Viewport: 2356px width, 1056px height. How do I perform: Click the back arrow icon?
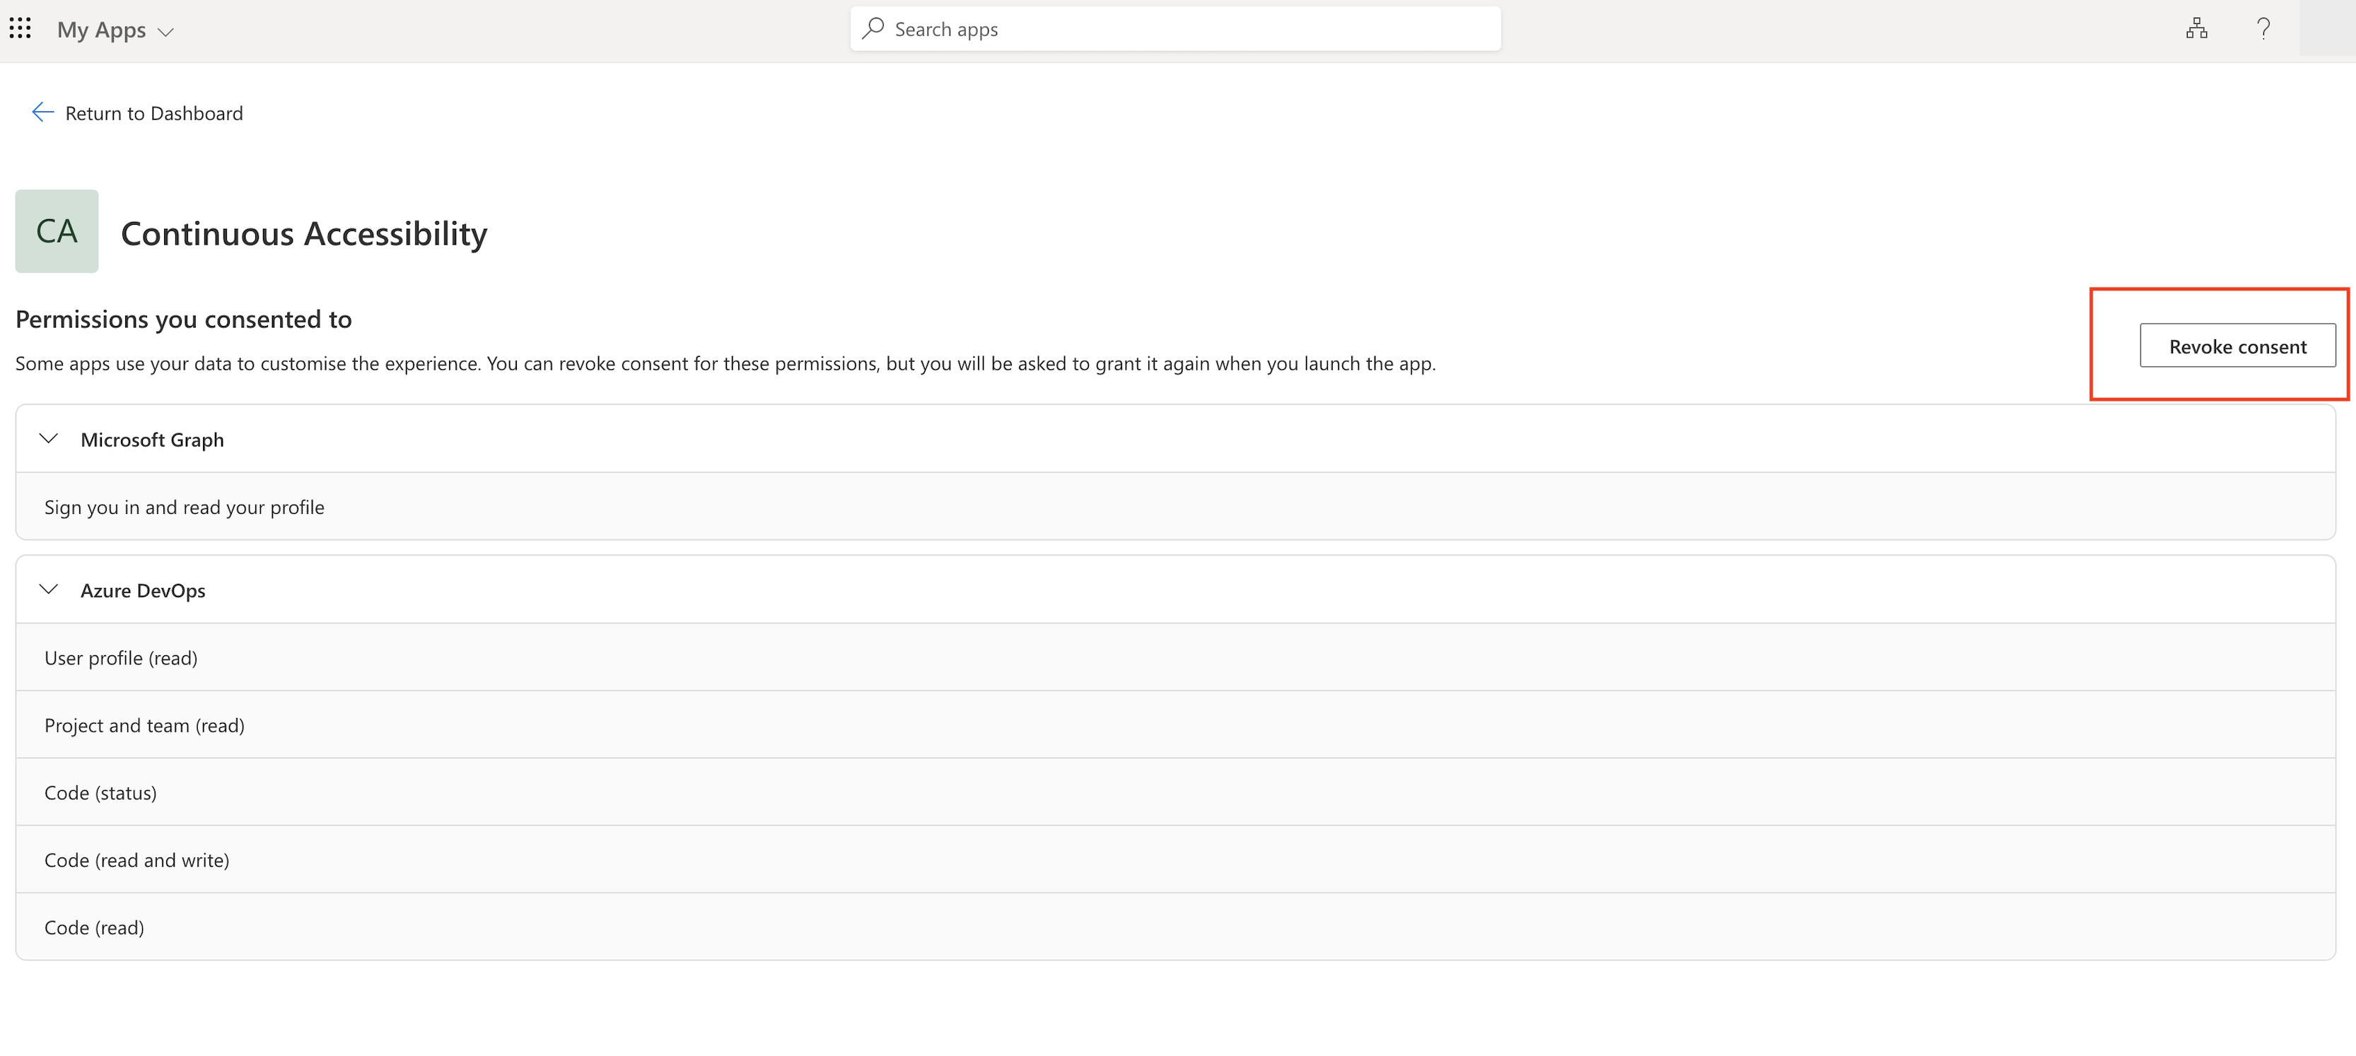tap(42, 112)
